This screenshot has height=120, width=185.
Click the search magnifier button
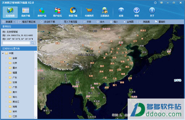(x=33, y=43)
